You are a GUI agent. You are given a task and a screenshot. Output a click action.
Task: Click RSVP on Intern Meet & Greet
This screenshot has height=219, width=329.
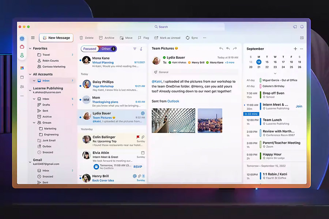[x=138, y=167]
